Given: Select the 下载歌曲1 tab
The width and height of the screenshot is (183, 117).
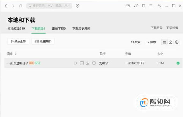Looking at the screenshot, I should coord(38,29).
